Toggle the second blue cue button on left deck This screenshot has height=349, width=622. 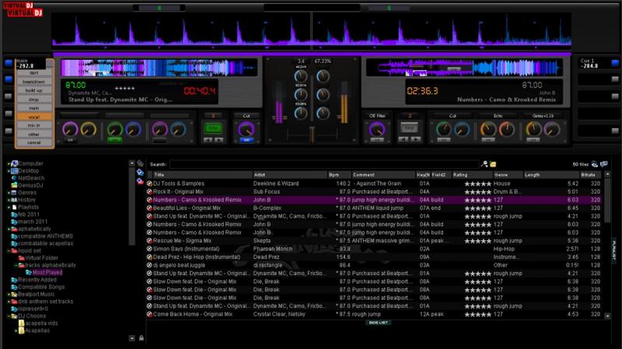tap(9, 79)
